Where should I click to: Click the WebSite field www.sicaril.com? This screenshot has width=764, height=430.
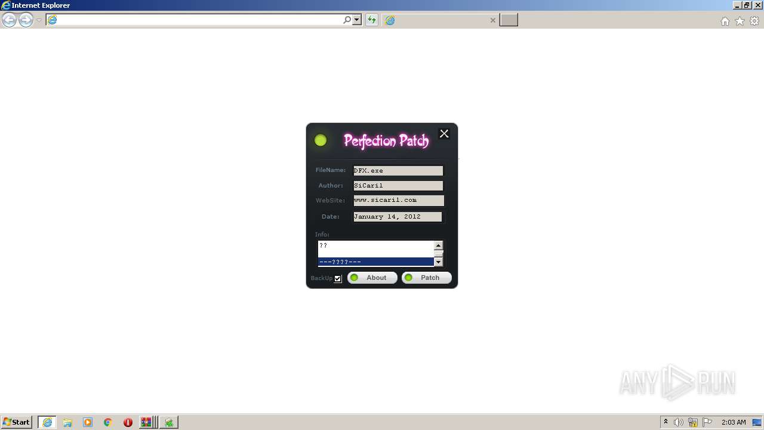398,201
